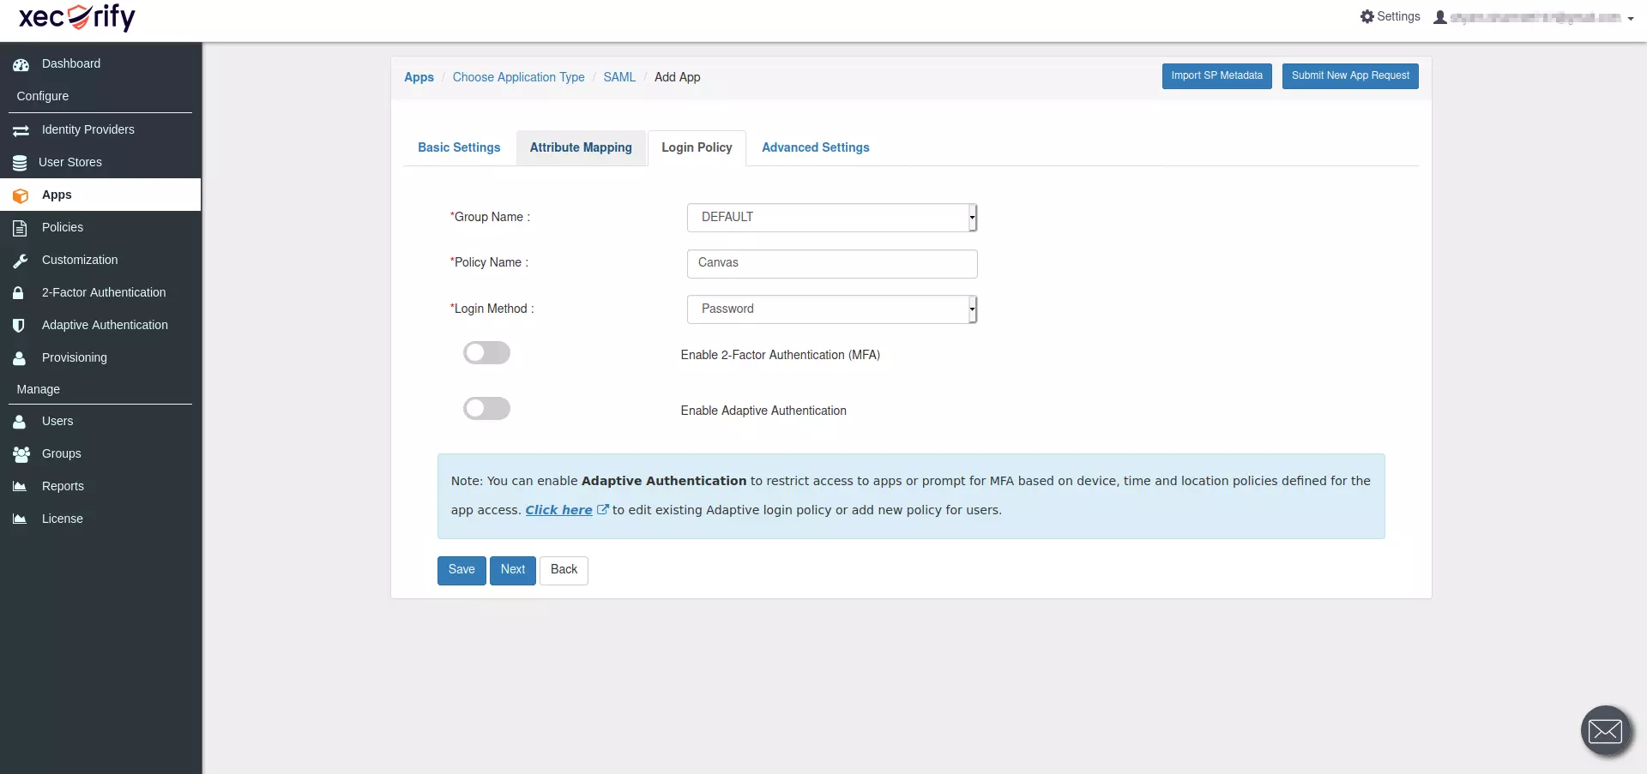
Task: Open the Advanced Settings tab
Action: point(815,147)
